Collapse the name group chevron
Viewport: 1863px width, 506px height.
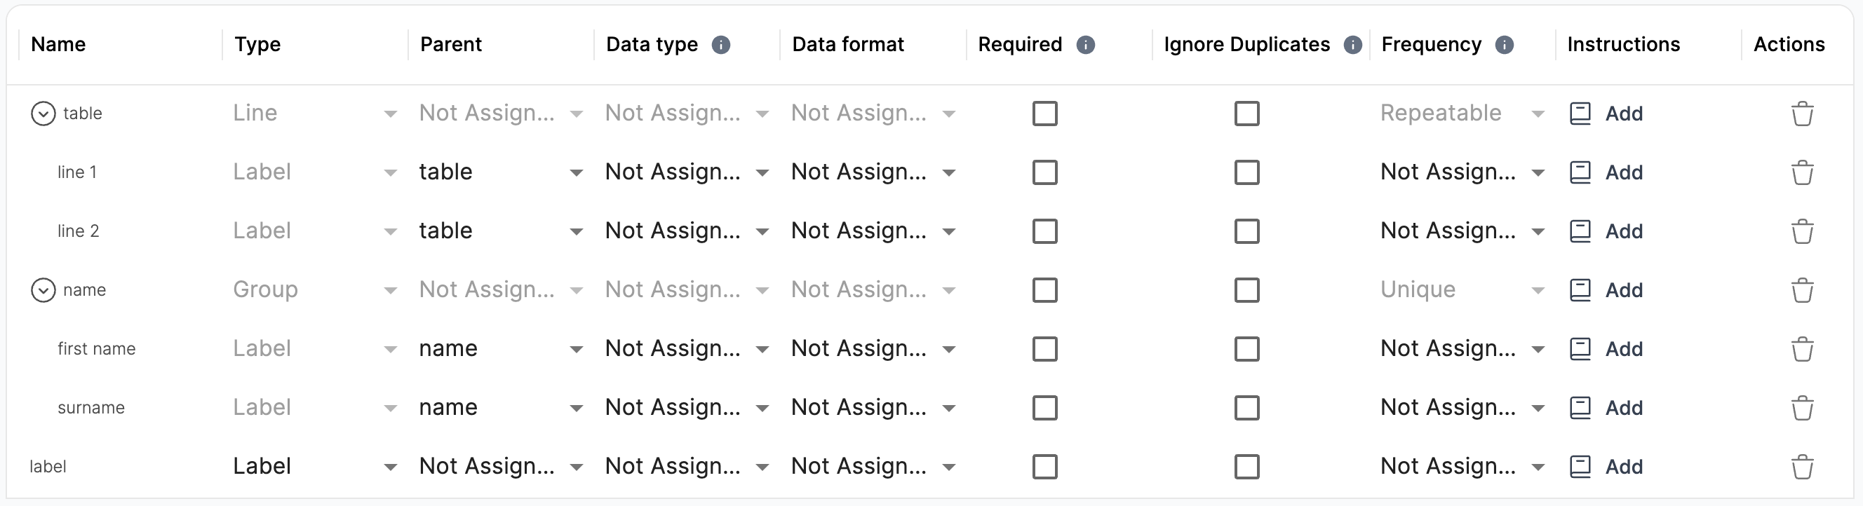[x=43, y=290]
